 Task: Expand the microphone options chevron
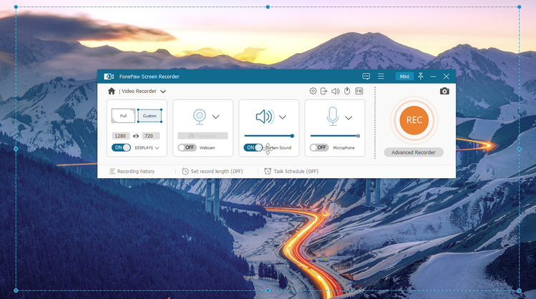click(x=348, y=118)
